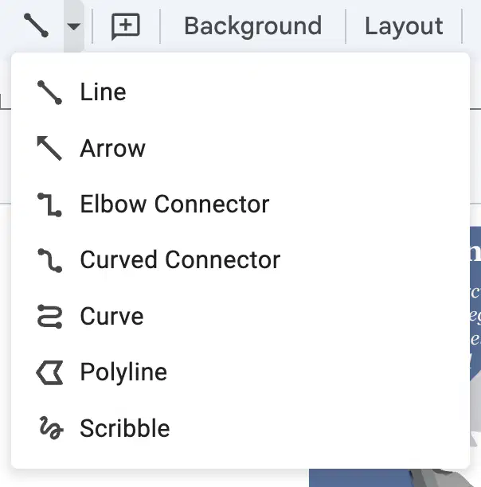Click the Add comment icon
This screenshot has height=487, width=481.
coord(126,26)
